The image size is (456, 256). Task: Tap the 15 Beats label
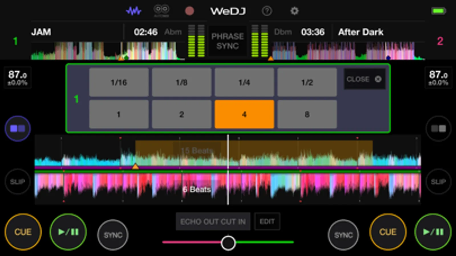[197, 150]
